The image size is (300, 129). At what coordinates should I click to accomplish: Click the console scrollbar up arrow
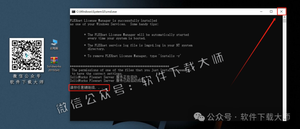284,17
